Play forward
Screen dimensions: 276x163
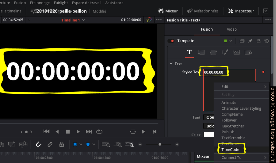pos(78,131)
